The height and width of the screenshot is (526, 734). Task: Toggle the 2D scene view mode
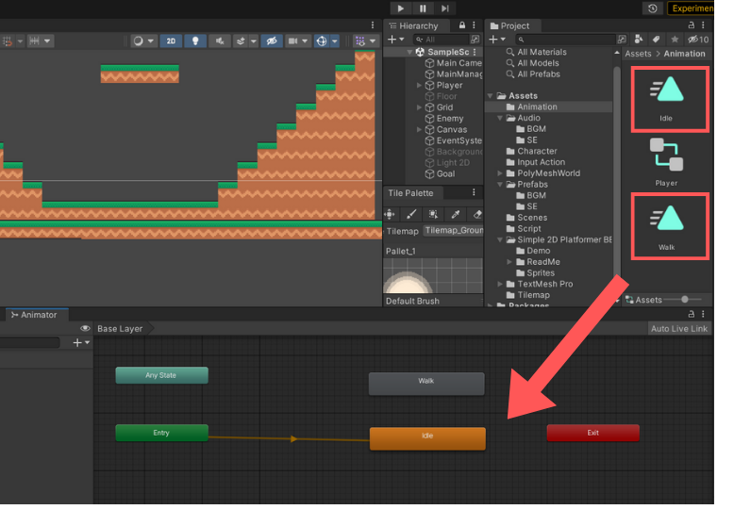171,41
